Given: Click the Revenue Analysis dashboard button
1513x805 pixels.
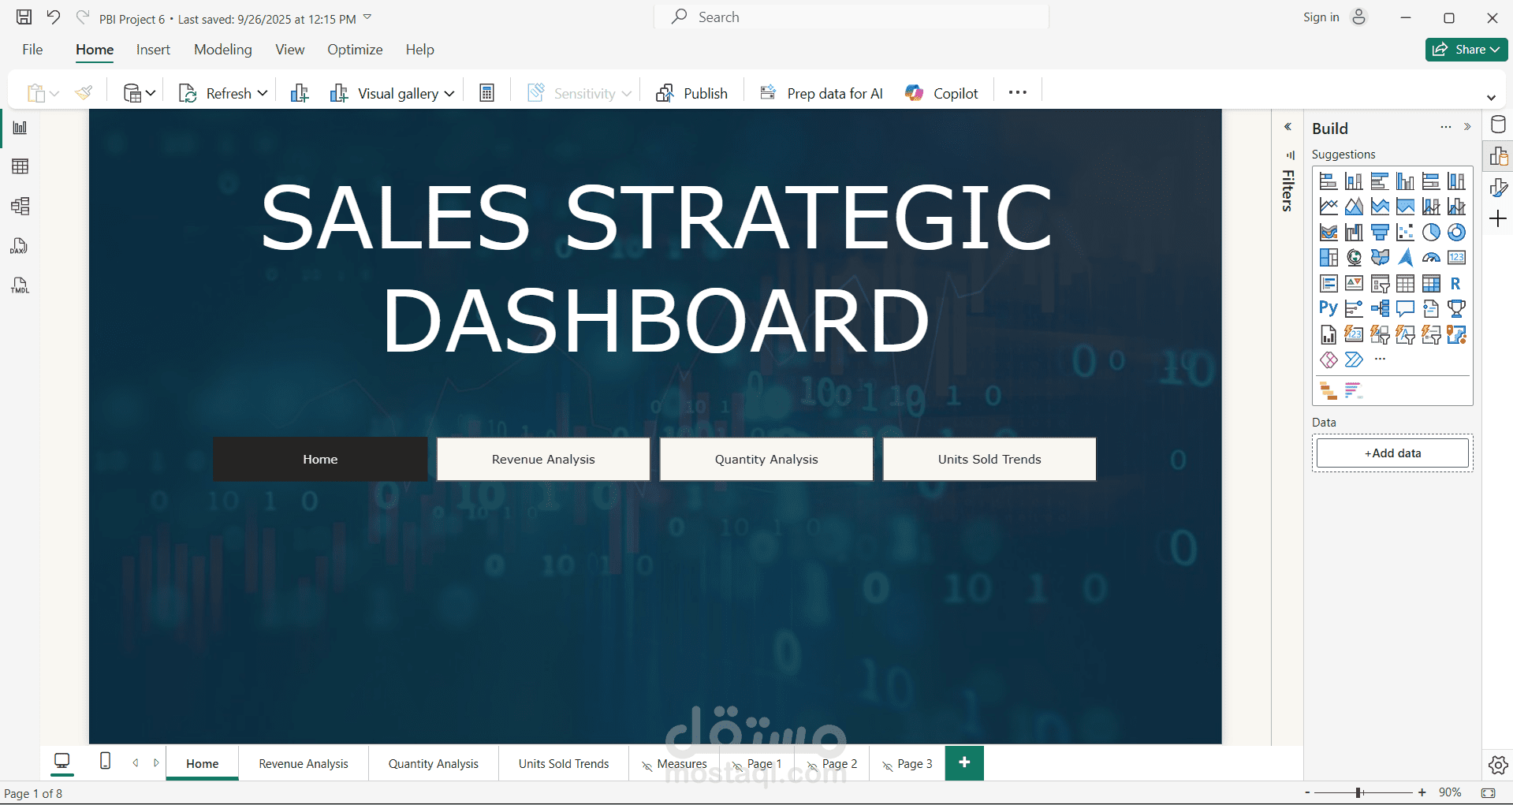Looking at the screenshot, I should click(543, 459).
